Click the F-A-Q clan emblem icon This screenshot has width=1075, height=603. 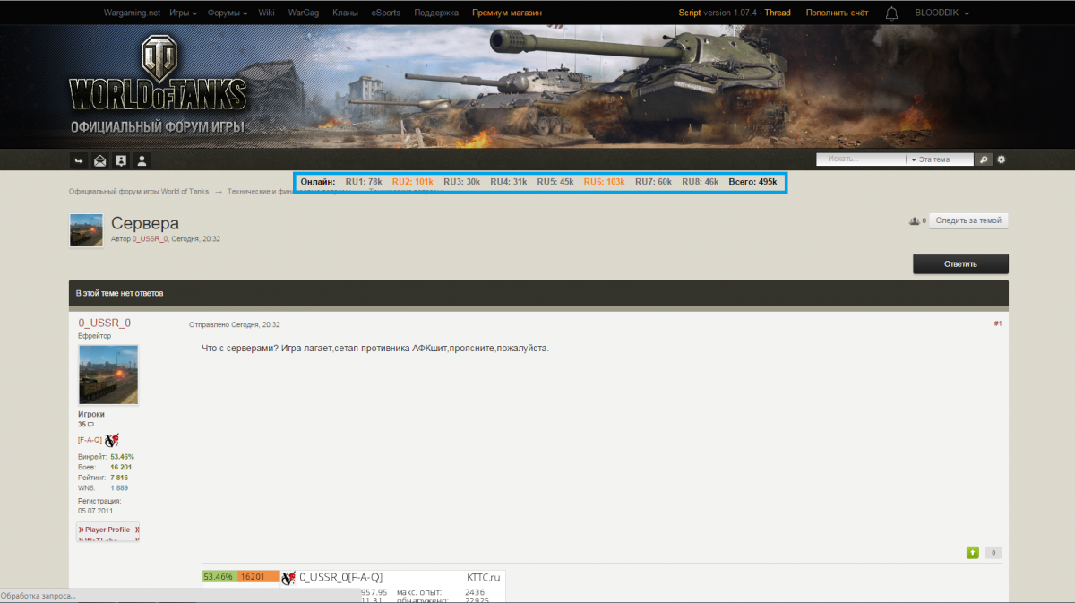112,439
